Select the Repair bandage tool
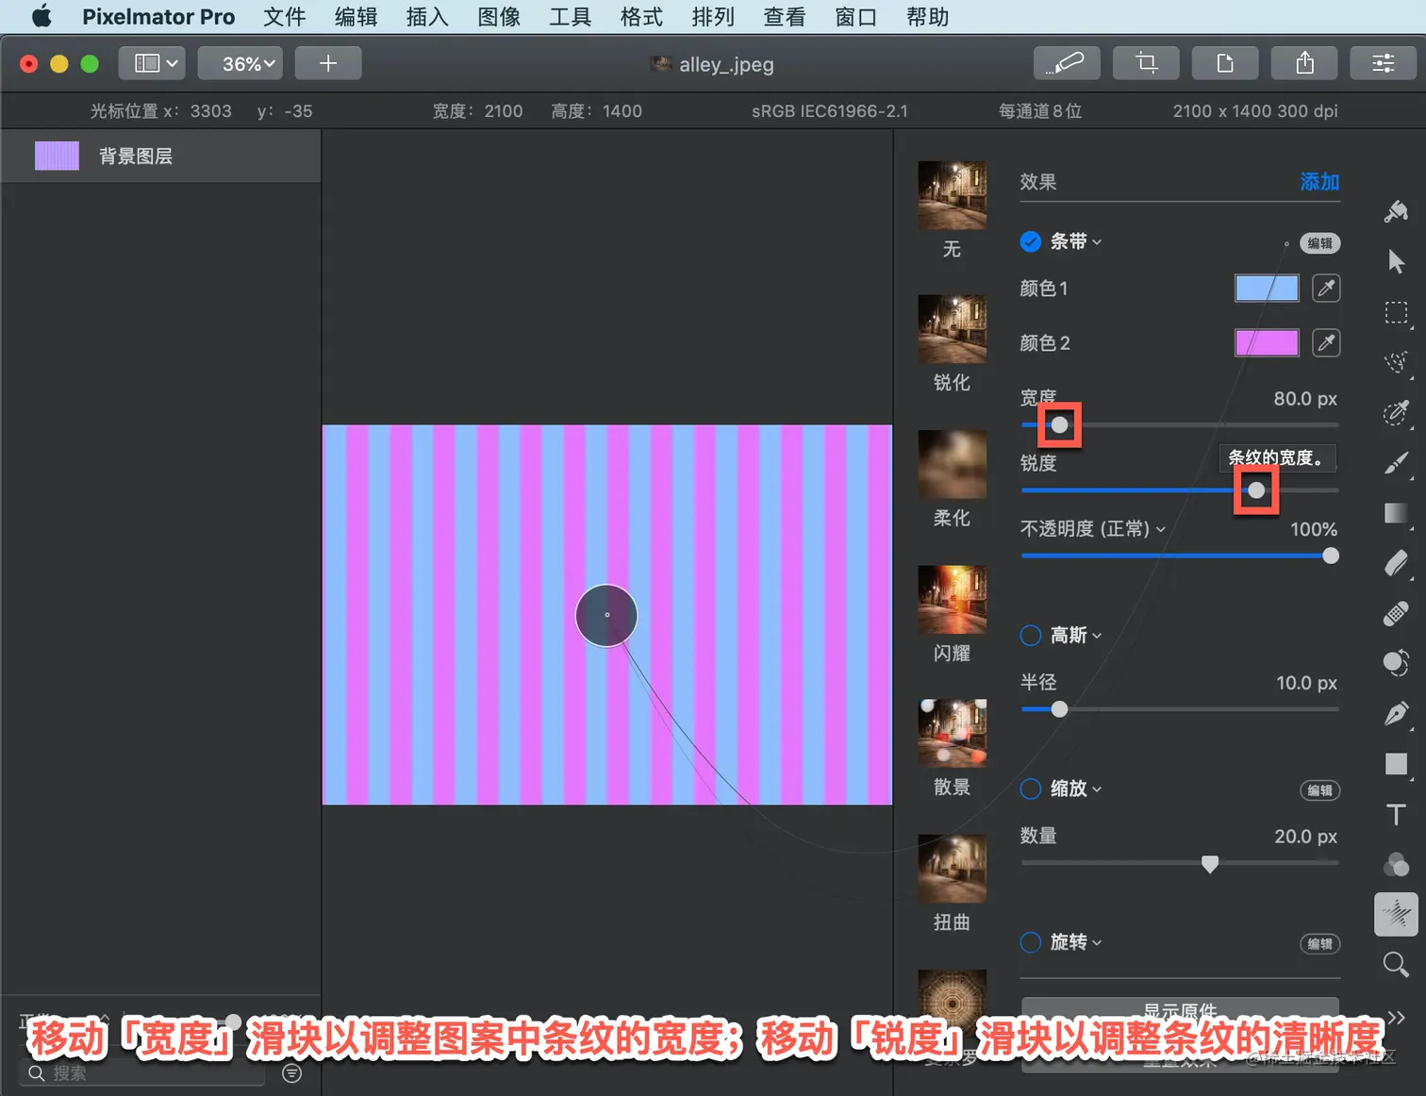 (x=1396, y=614)
